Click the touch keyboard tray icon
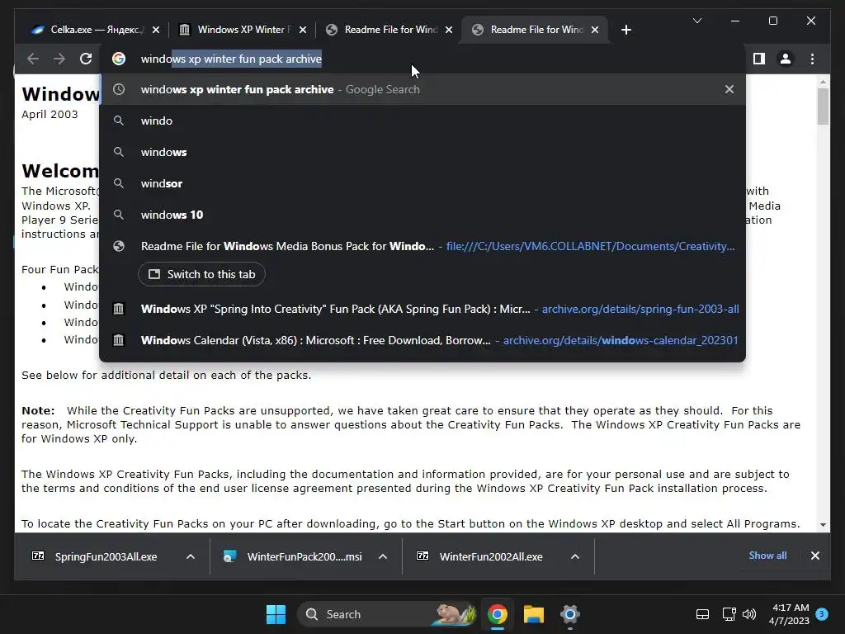 702,614
